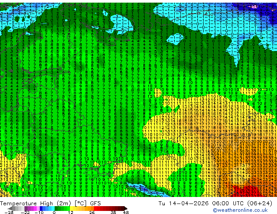Click the '38' legend label
Image resolution: width=277 pixels, height=214 pixels.
tap(114, 212)
